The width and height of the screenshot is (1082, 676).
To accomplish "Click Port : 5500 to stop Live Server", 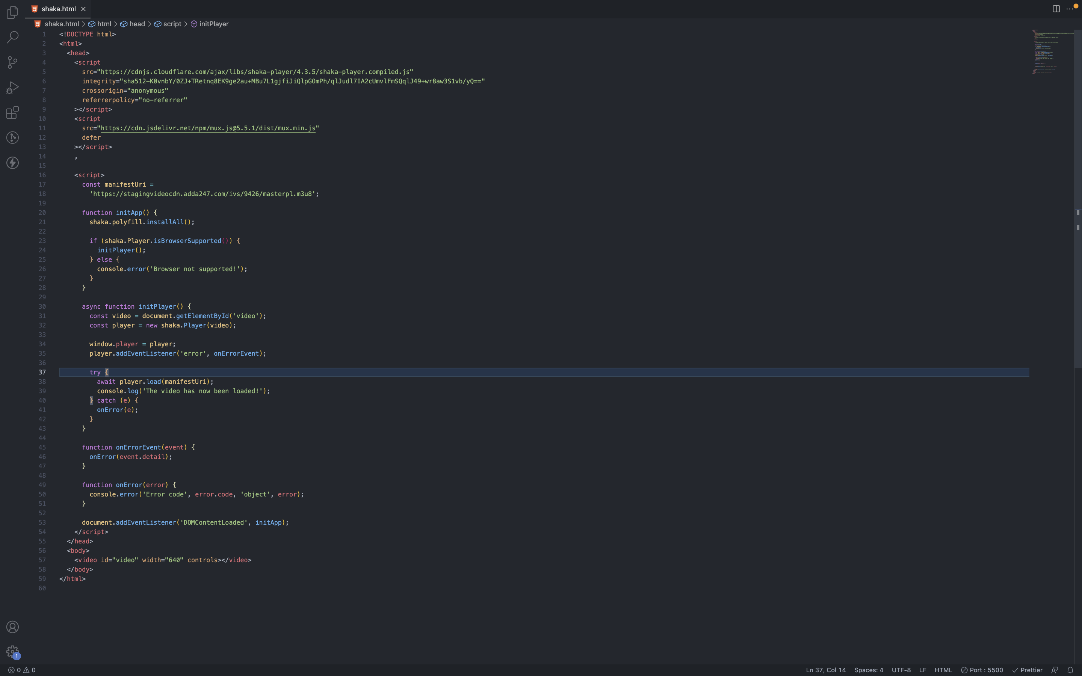I will 982,669.
